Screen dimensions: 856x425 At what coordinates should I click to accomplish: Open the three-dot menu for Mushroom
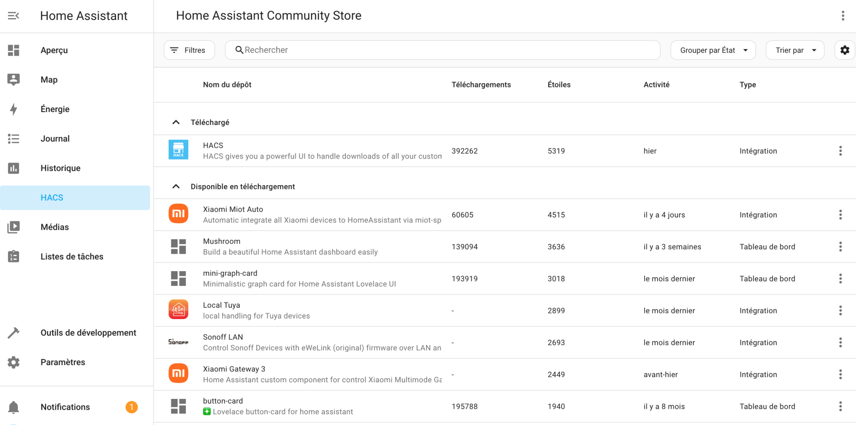click(x=840, y=246)
